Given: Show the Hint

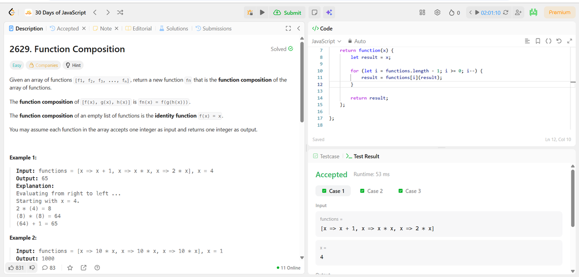Looking at the screenshot, I should coord(73,66).
